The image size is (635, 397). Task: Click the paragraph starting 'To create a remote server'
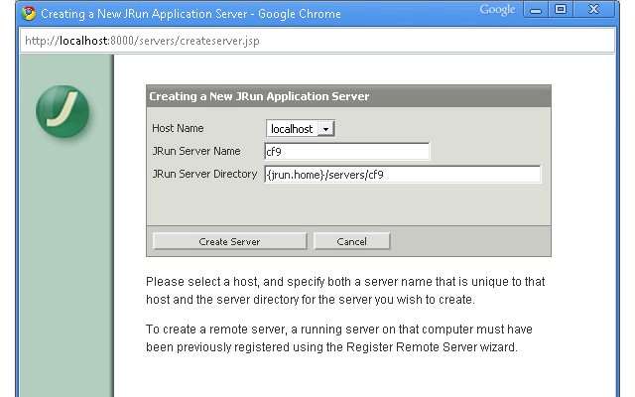click(x=339, y=337)
